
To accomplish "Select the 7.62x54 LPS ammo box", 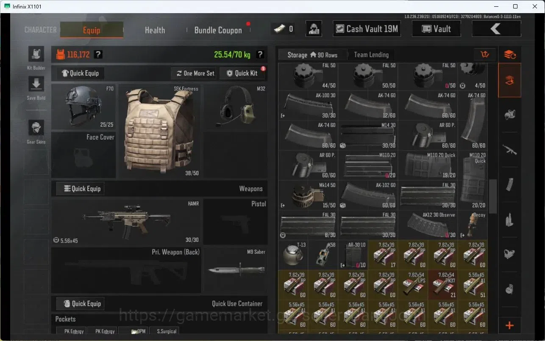I will coord(413,285).
